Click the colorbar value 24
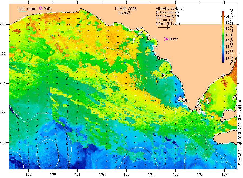 pos(227,16)
